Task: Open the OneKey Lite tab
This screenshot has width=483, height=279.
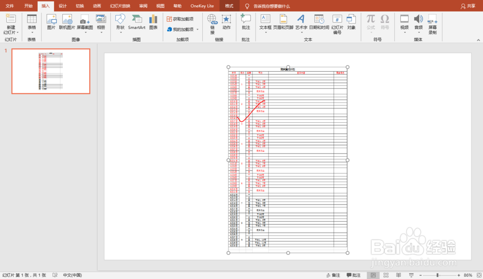Action: [x=202, y=6]
